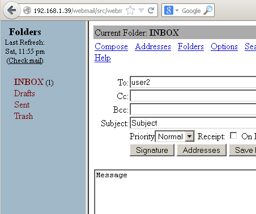The width and height of the screenshot is (256, 214).
Task: Click the Compose link
Action: [x=111, y=46]
